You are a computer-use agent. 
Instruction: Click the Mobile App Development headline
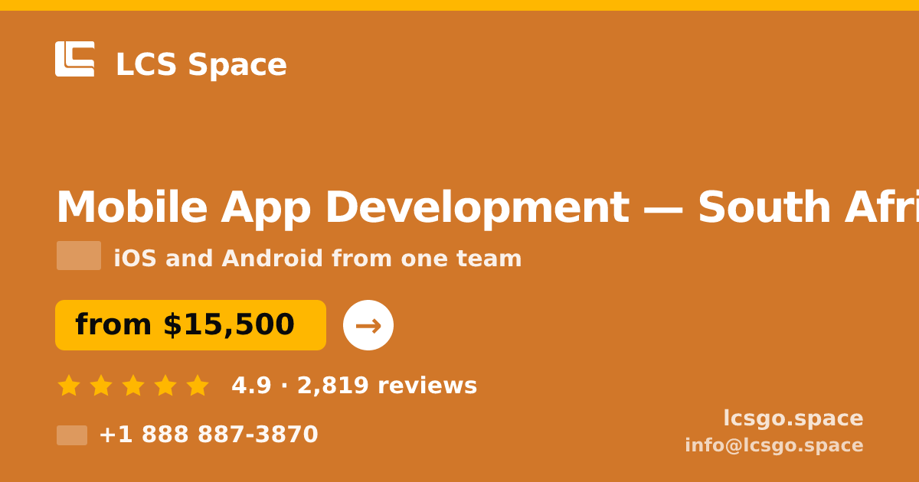coord(487,207)
